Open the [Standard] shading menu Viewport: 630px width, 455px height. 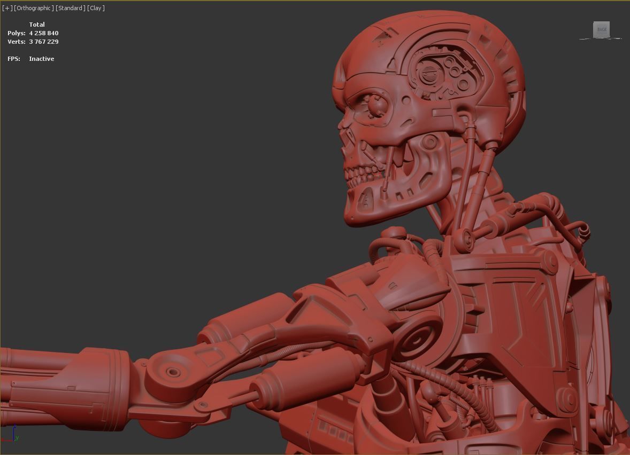pyautogui.click(x=70, y=8)
